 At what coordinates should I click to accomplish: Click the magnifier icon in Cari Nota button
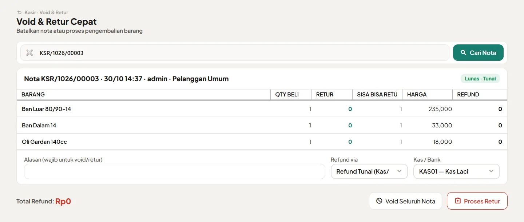463,53
